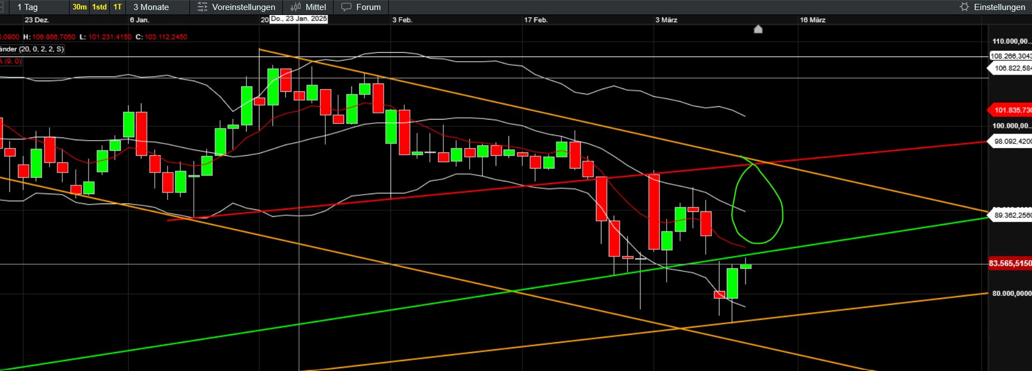1032x371 pixels.
Task: Click the 98.092,420 trendline price label
Action: 1010,141
